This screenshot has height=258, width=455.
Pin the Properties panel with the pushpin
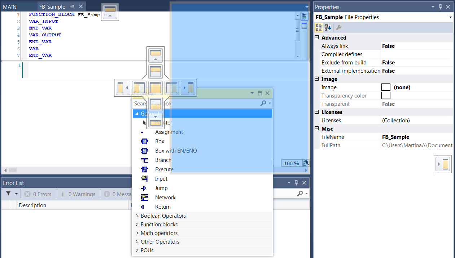pos(440,7)
